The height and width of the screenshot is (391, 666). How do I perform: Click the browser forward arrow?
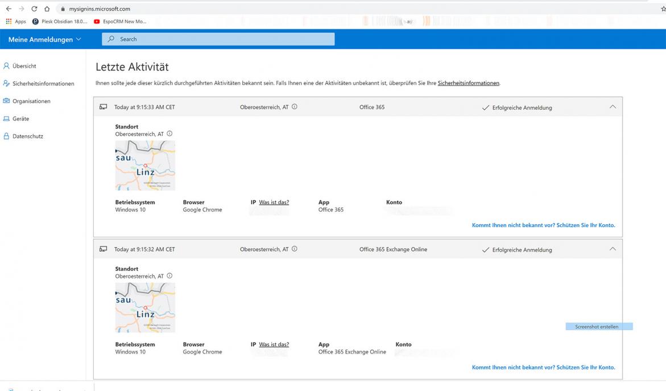21,9
